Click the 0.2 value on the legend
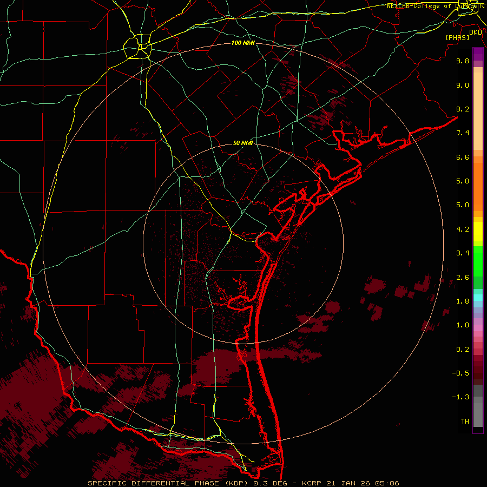 pos(463,350)
